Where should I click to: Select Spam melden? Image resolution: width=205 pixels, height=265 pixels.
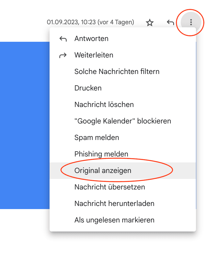[97, 138]
